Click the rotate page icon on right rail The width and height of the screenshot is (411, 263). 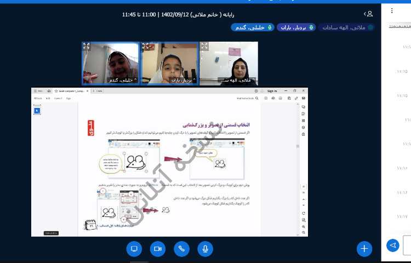point(304,213)
